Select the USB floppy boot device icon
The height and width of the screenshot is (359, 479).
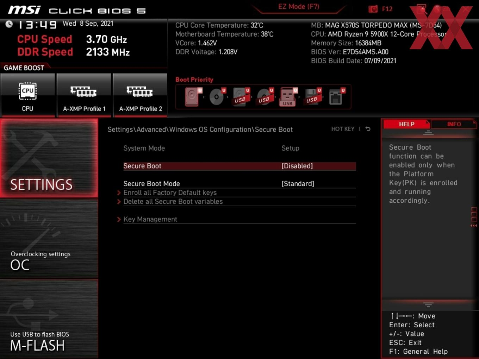tap(313, 97)
